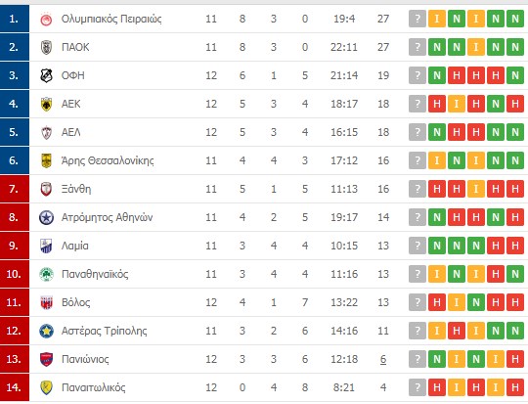Screen dimensions: 528x404
Task: Open the Άρης Θεσσαλονίκης team link
Action: [108, 160]
